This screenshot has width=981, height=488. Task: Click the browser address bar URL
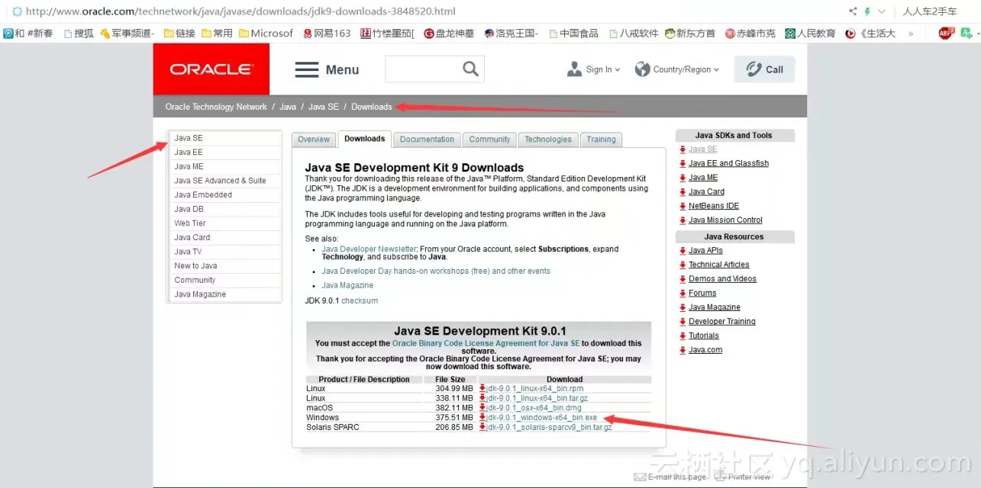pos(240,11)
